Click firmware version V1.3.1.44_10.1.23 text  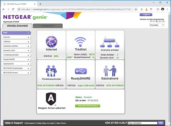(157, 21)
